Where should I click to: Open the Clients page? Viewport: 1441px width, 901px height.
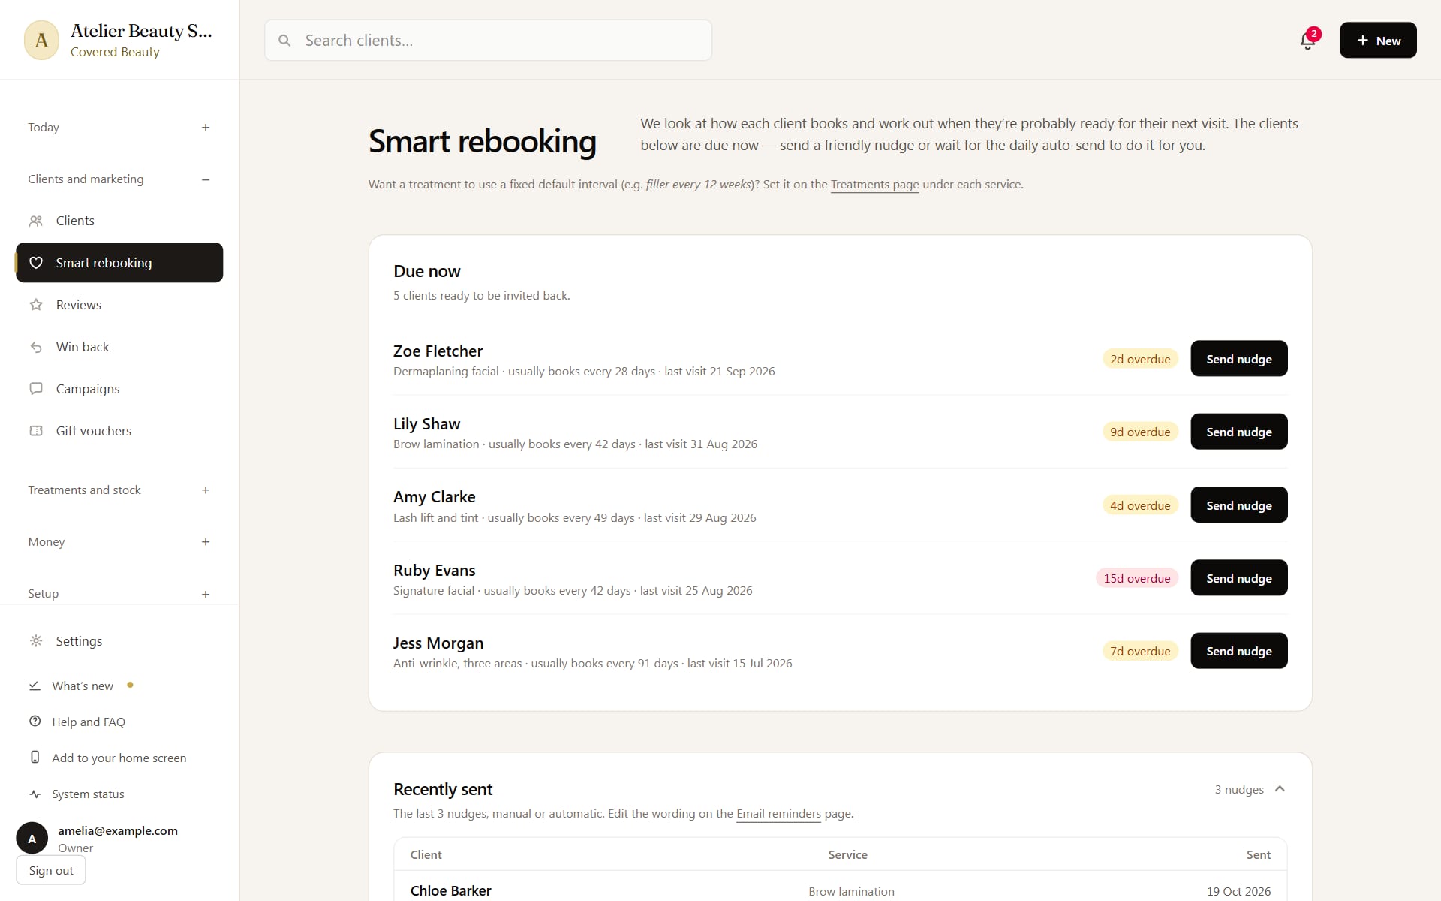coord(119,221)
